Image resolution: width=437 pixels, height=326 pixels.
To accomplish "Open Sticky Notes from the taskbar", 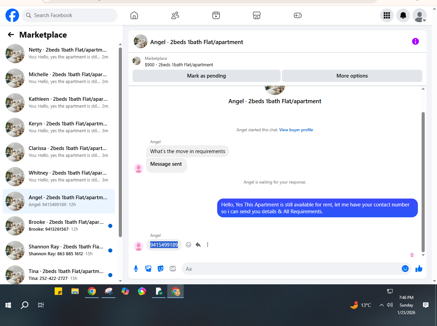I will pyautogui.click(x=58, y=291).
